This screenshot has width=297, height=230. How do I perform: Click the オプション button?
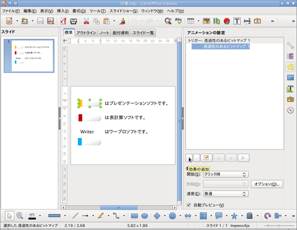(x=267, y=184)
